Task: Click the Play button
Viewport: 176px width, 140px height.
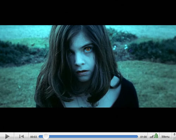Action: tap(7, 136)
